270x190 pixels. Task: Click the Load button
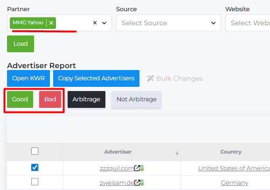pyautogui.click(x=21, y=44)
